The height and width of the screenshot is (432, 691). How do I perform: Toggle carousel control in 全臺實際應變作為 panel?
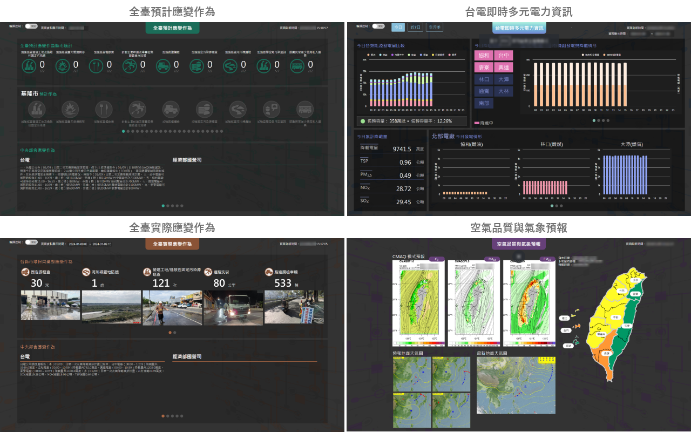click(31, 242)
